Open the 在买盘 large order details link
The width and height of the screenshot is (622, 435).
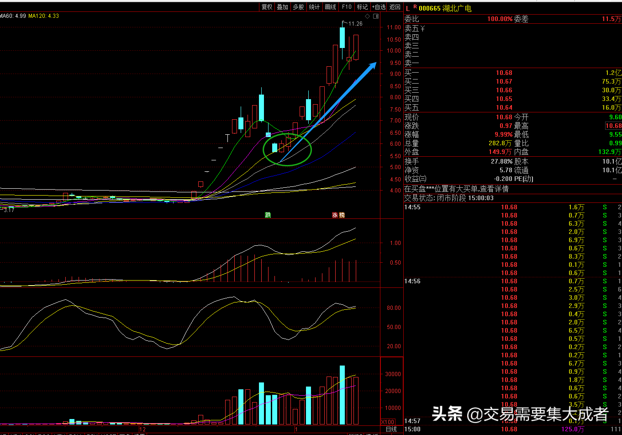tap(456, 189)
